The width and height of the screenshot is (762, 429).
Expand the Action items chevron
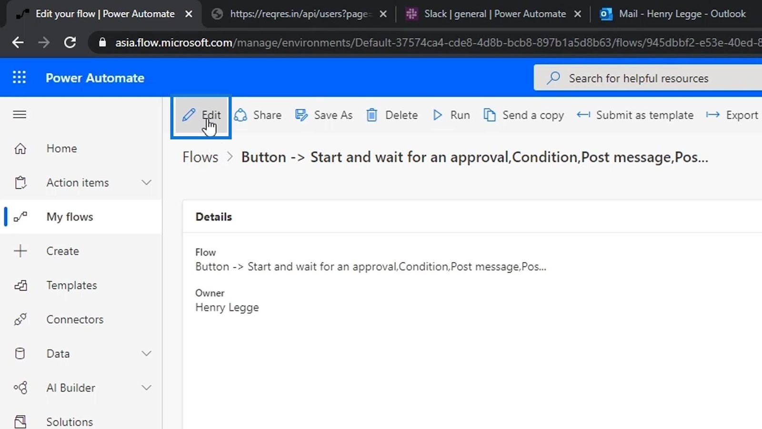coord(147,183)
